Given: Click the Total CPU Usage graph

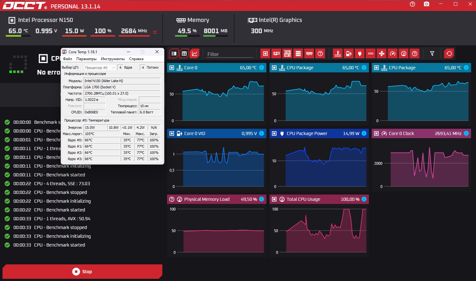Looking at the screenshot, I should pos(319,230).
